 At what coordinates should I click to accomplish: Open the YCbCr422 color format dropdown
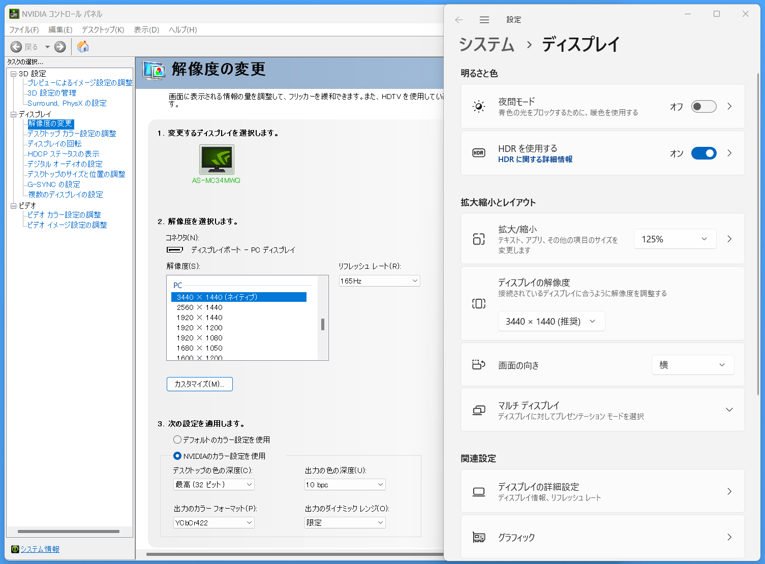tap(214, 522)
